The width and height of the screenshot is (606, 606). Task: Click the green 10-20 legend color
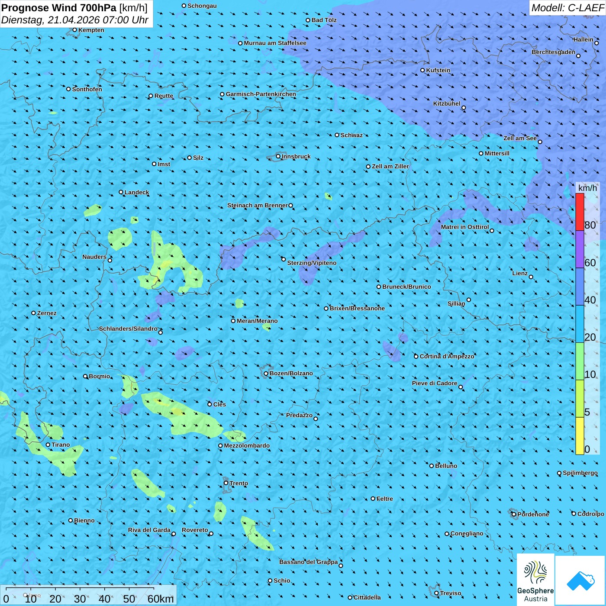tap(580, 361)
